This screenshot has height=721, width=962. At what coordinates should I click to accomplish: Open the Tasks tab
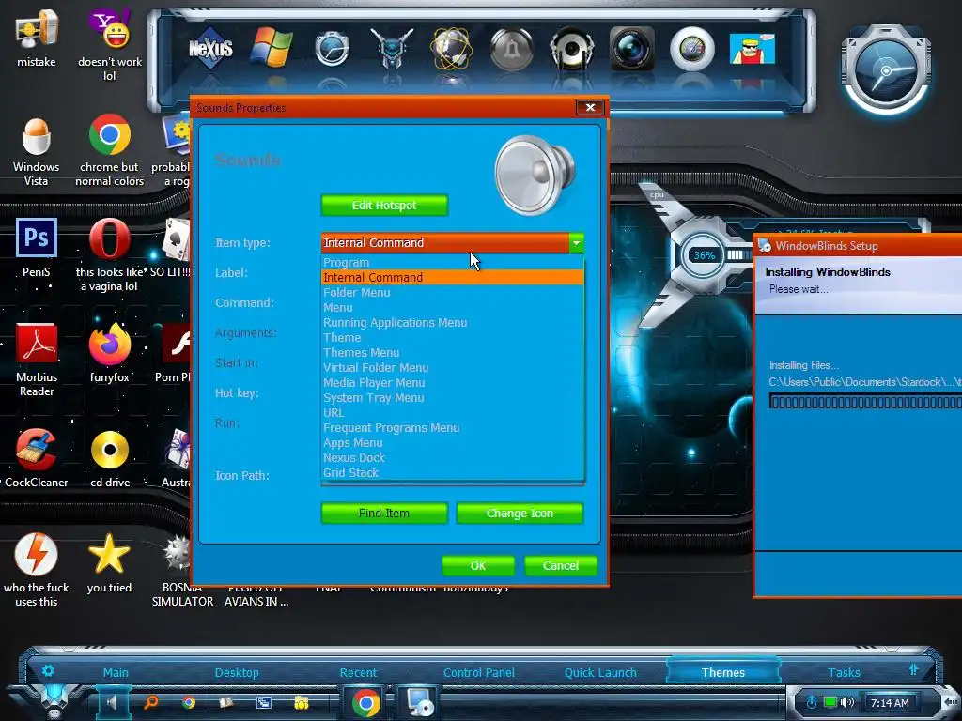click(x=844, y=672)
